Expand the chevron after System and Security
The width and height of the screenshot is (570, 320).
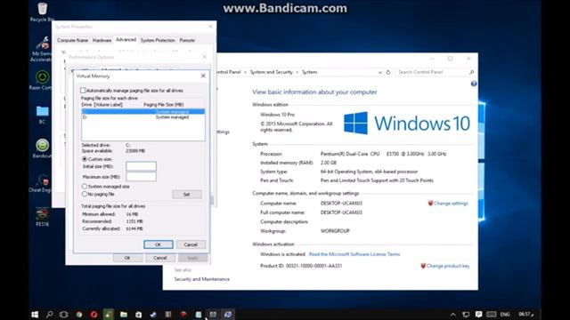(x=297, y=72)
